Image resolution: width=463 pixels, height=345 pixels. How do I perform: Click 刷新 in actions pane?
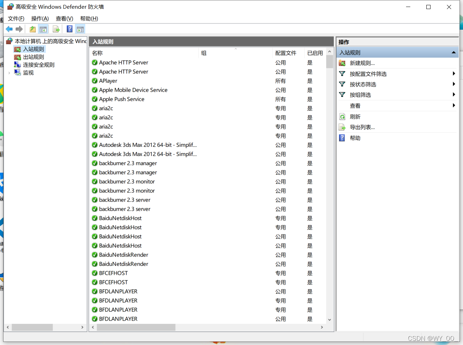coord(355,117)
